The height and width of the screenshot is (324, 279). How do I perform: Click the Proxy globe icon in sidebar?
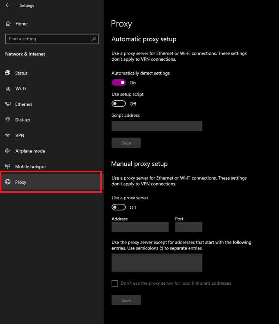(x=8, y=182)
